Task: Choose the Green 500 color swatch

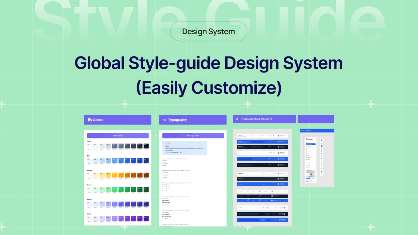Action: 121,190
